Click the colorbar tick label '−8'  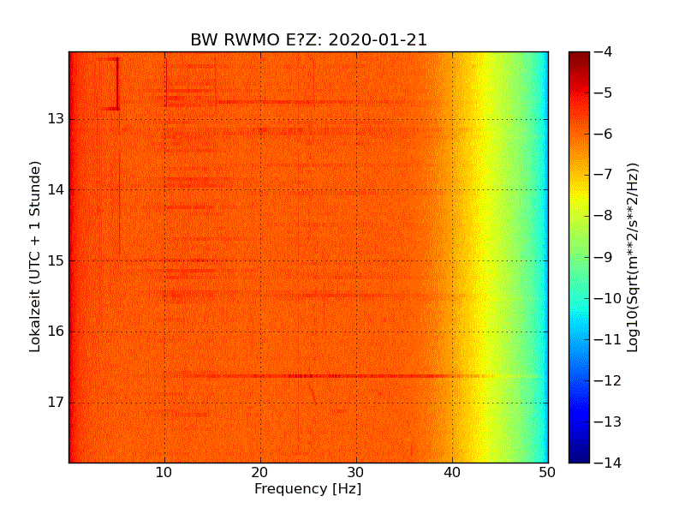click(604, 216)
